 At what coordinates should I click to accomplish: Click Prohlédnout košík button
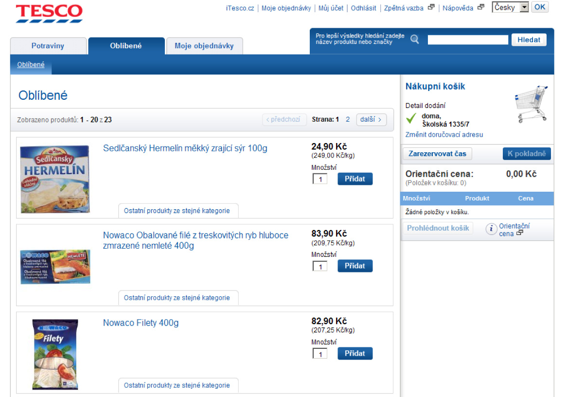(x=438, y=228)
